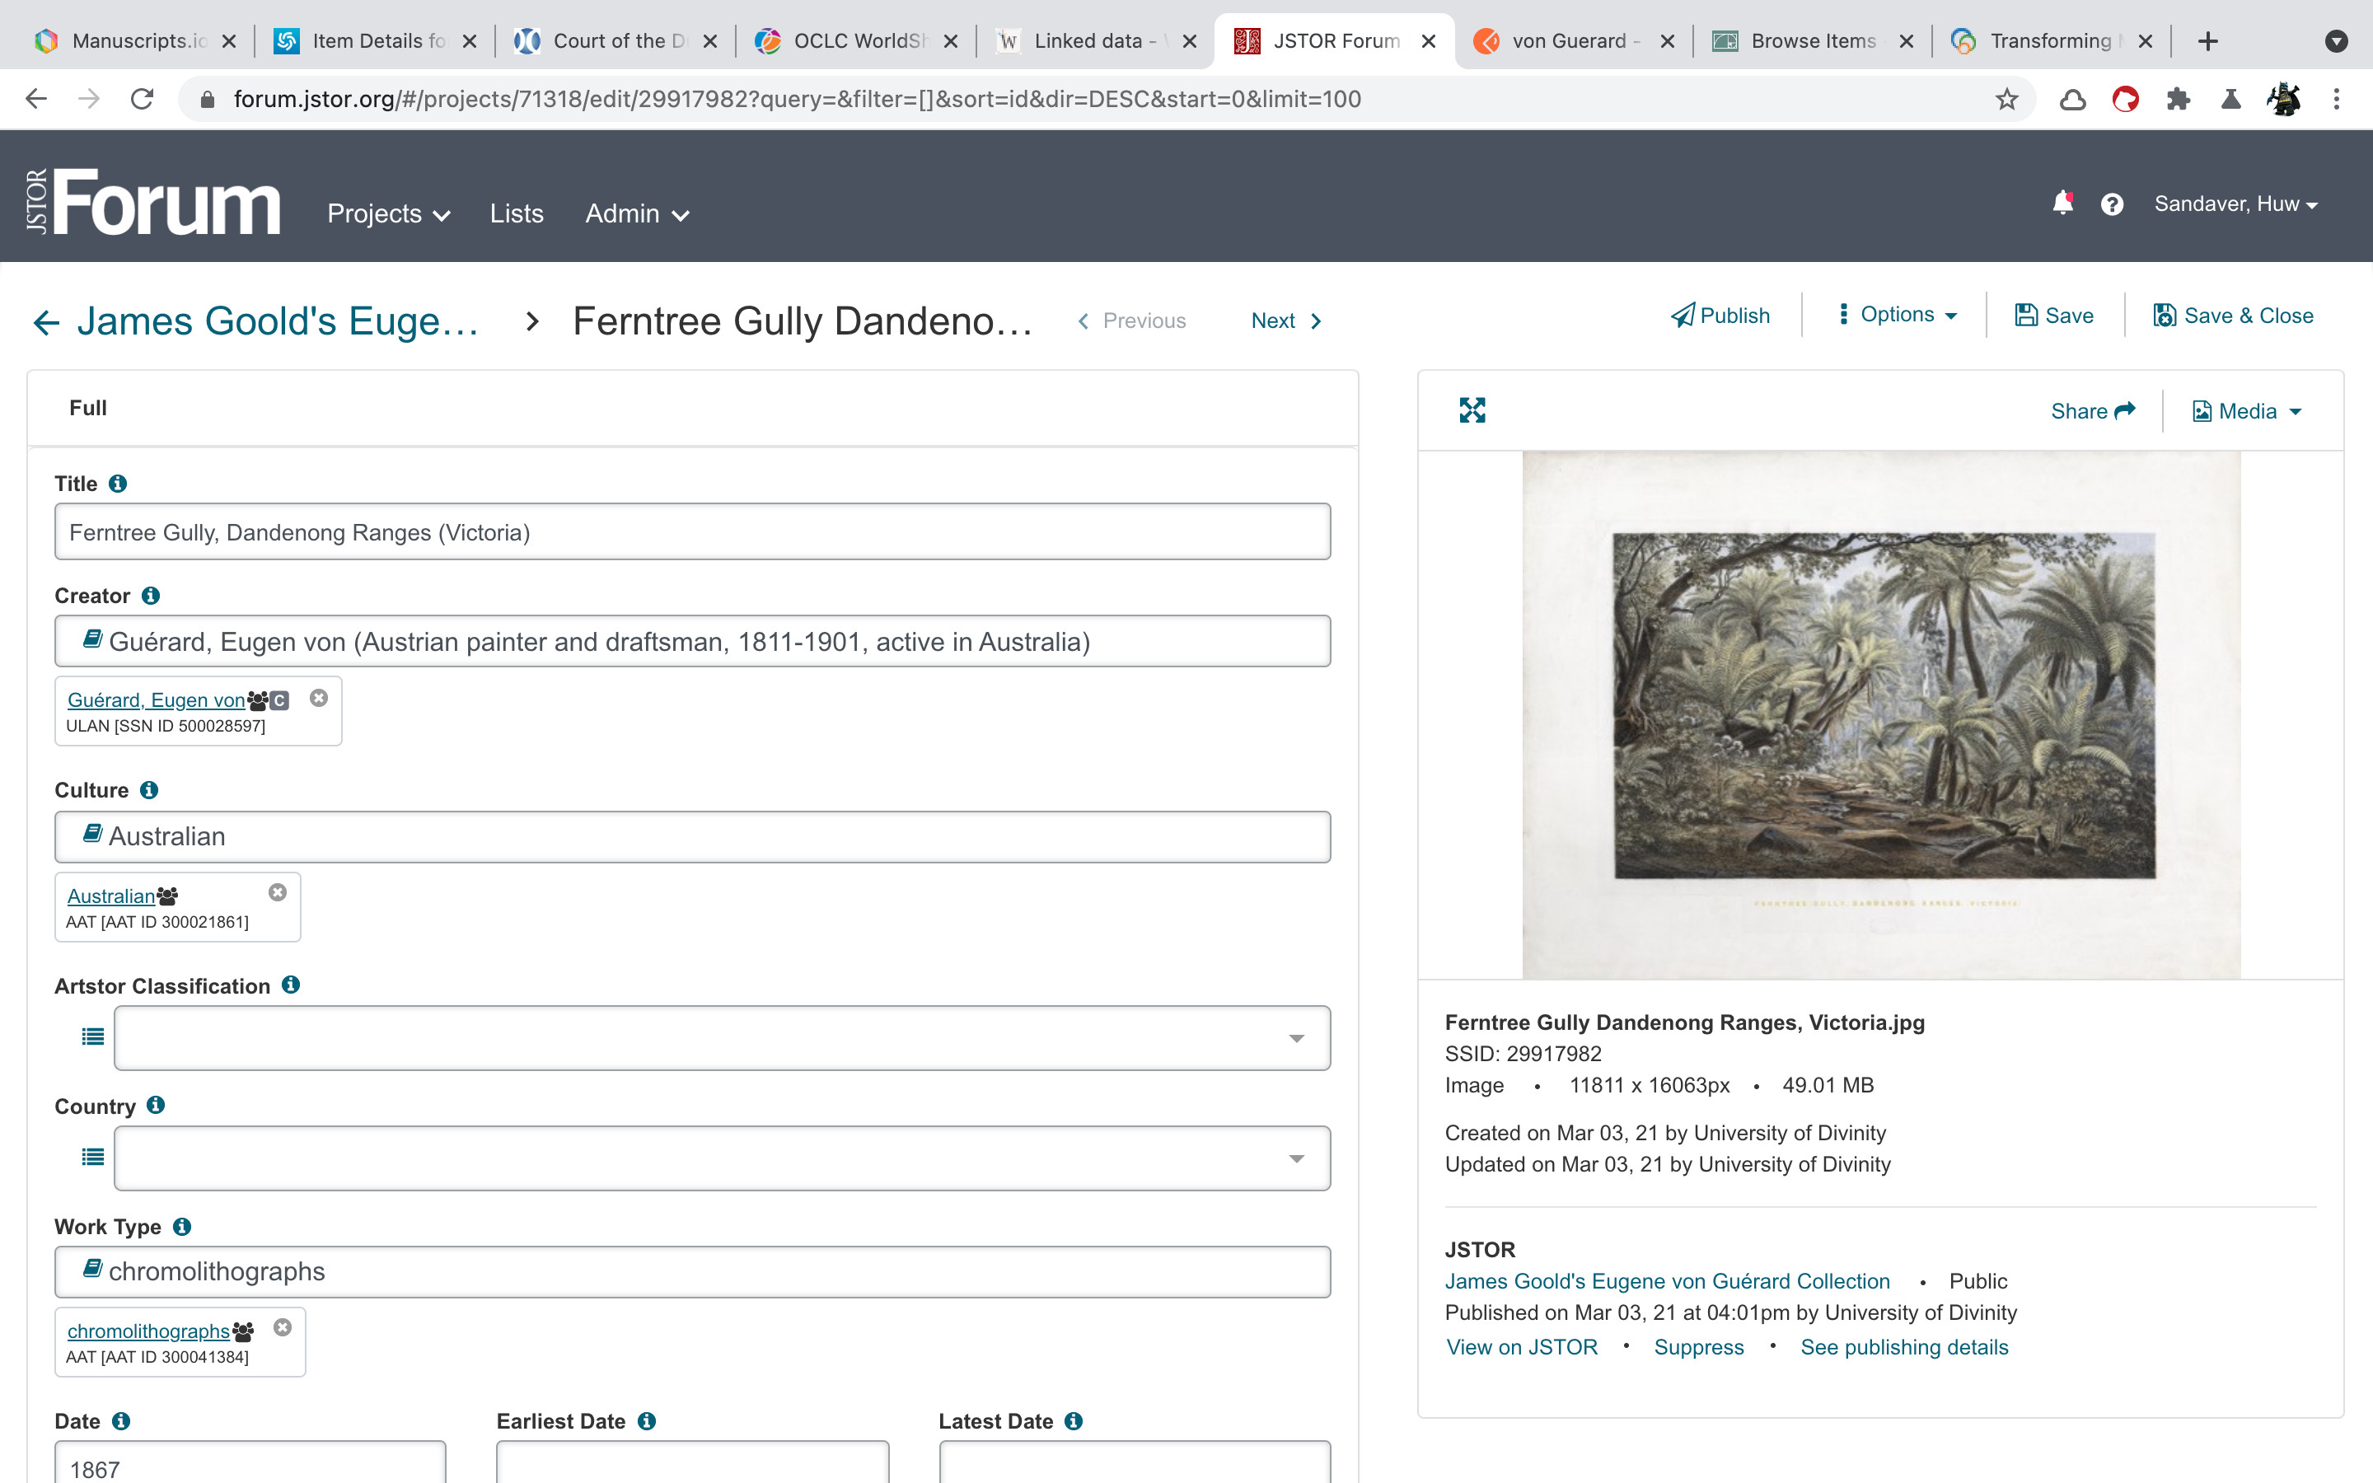Viewport: 2373px width, 1483px height.
Task: Click the notification bell icon
Action: click(2062, 203)
